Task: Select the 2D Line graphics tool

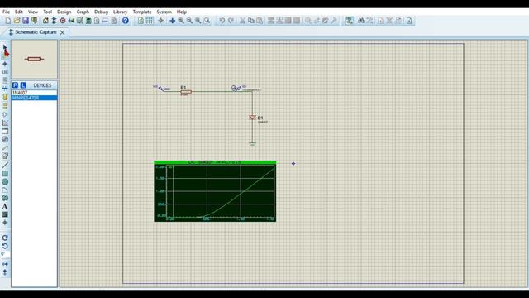Action: pos(5,166)
